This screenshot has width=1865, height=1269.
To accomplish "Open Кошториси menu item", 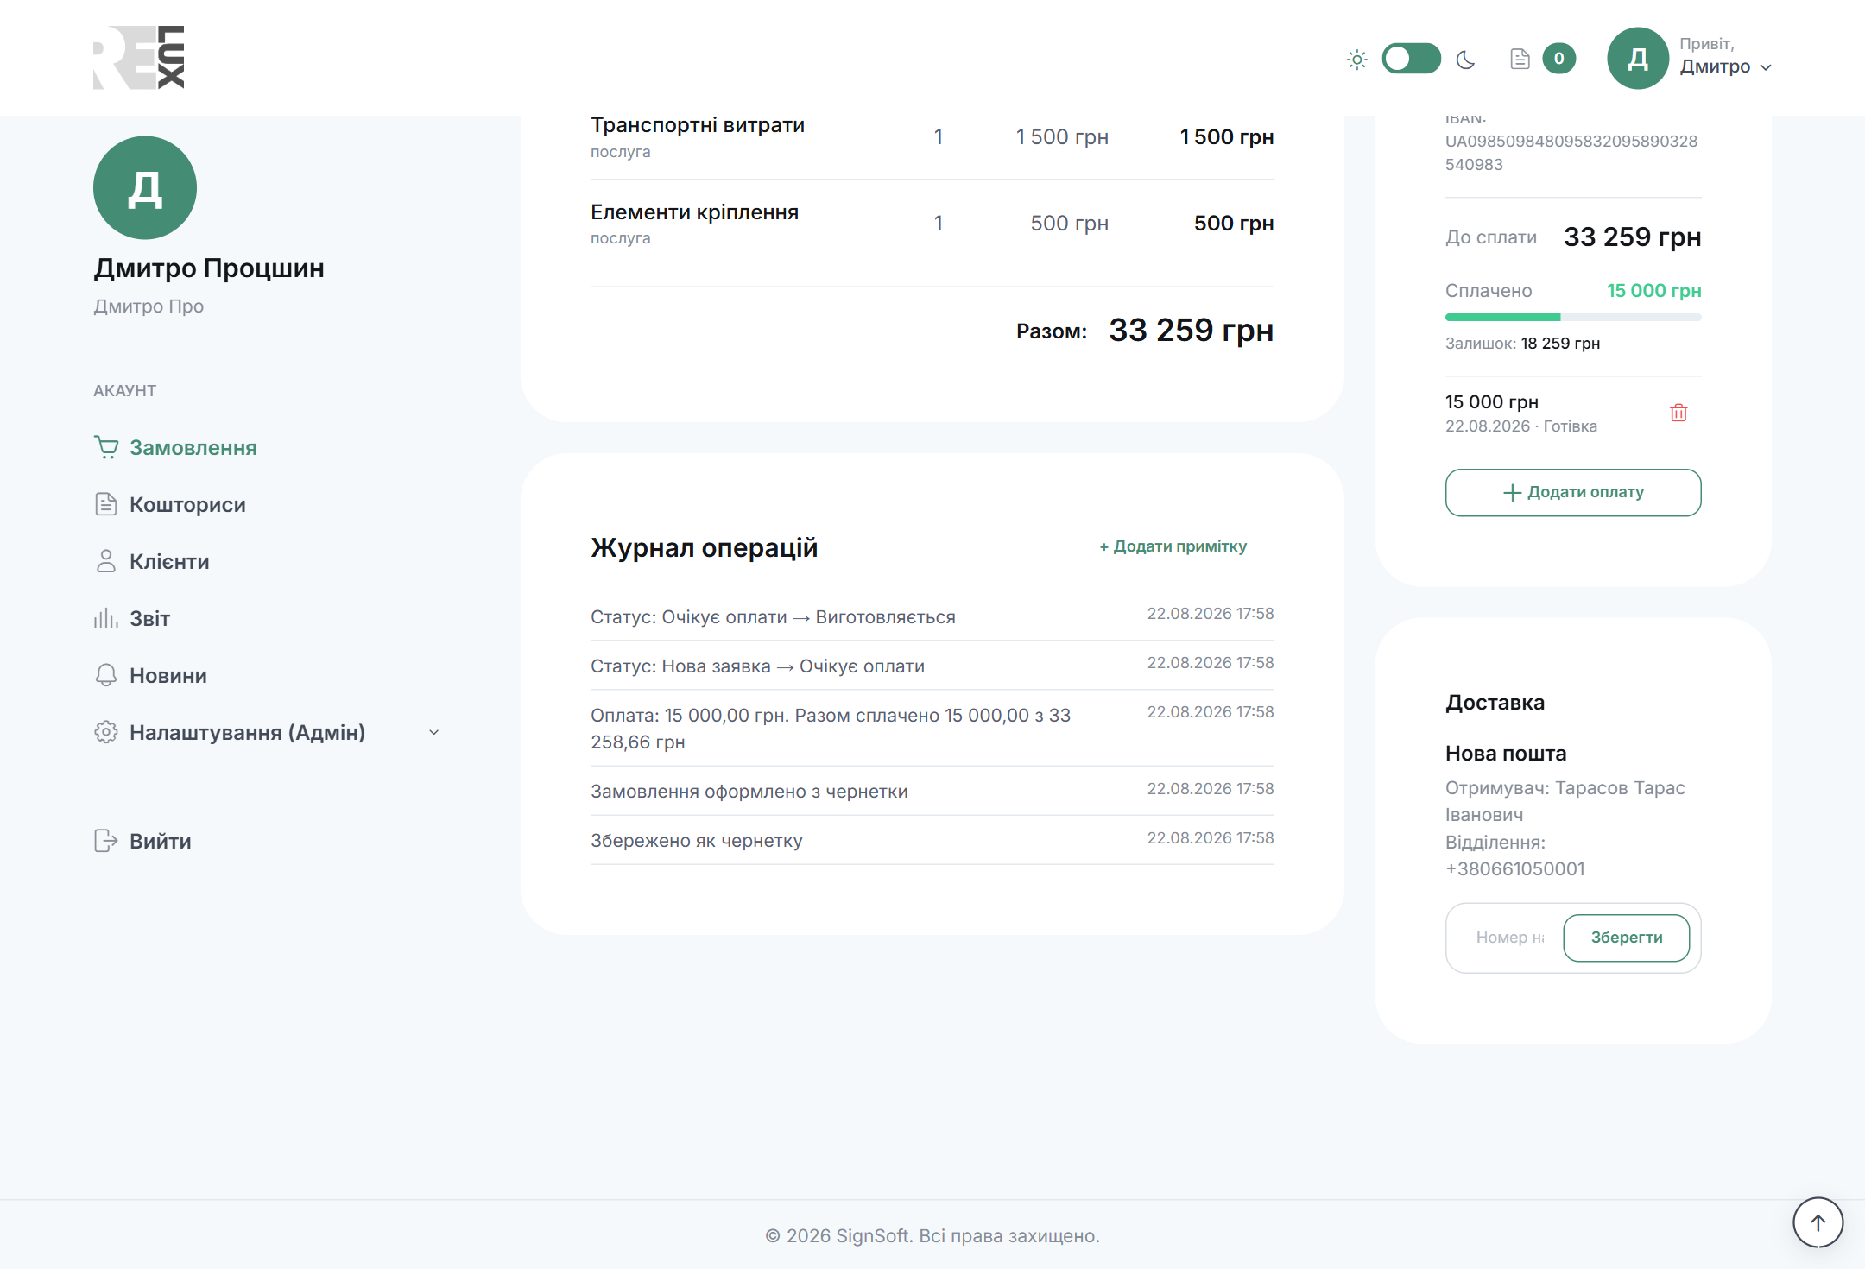I will click(187, 504).
